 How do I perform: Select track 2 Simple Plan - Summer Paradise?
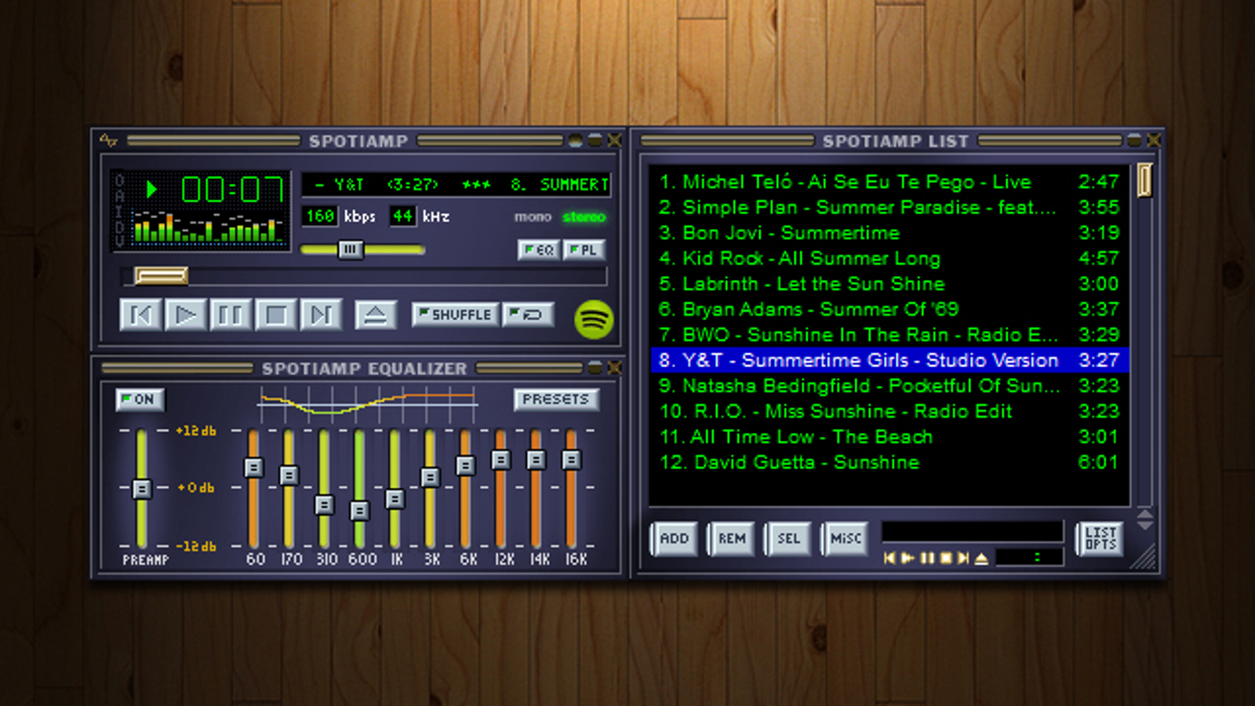889,207
